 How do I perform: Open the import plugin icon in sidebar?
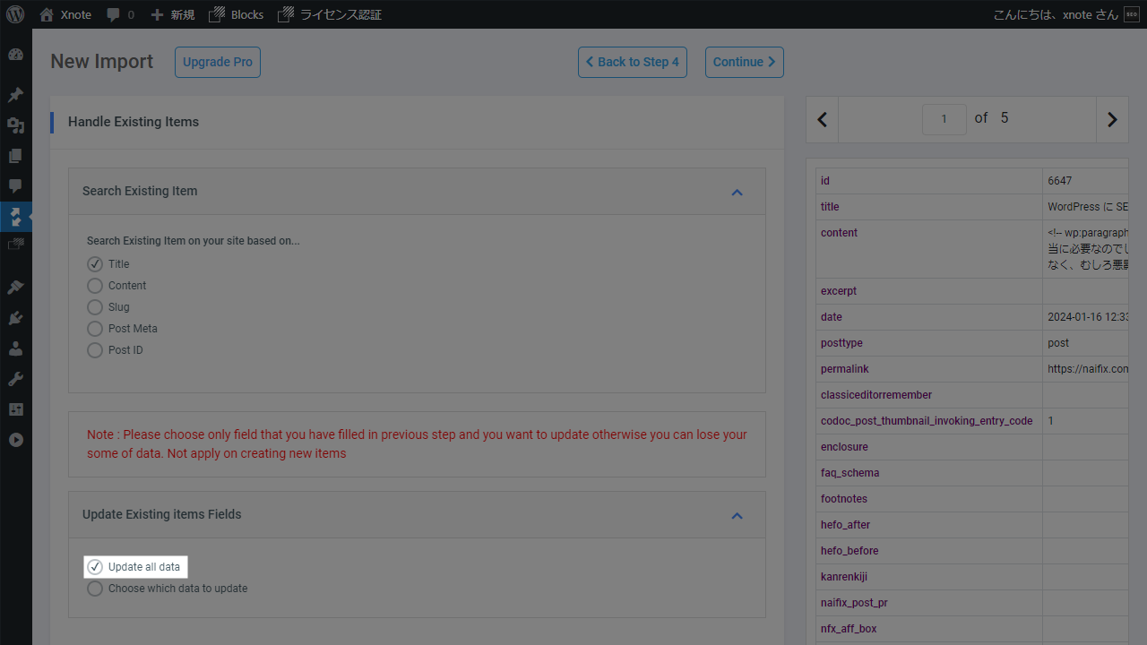point(15,216)
